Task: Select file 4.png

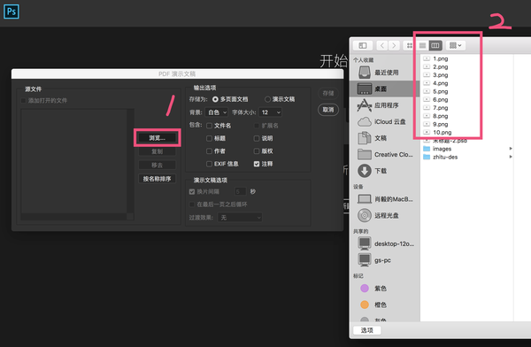Action: coord(440,83)
